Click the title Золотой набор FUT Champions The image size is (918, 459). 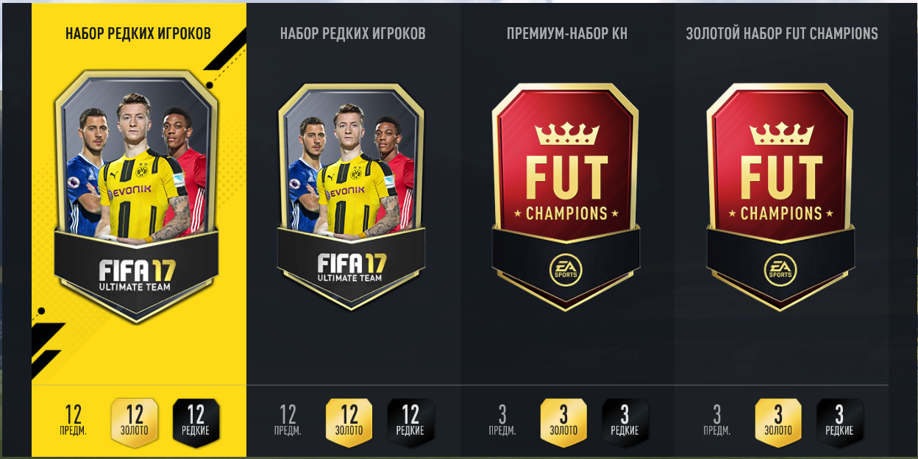click(782, 34)
